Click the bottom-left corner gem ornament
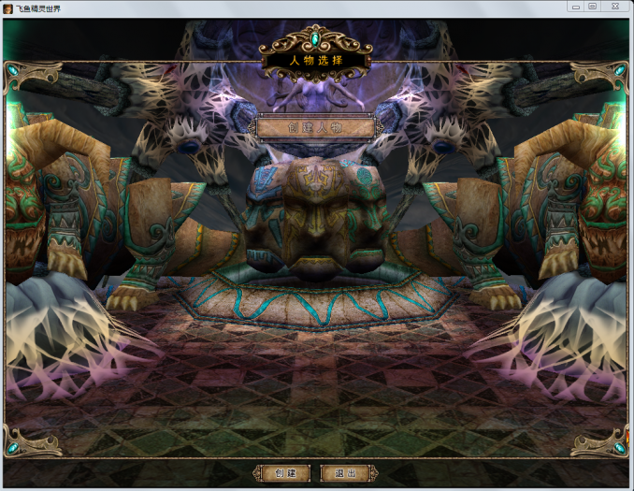The image size is (634, 491). [13, 447]
